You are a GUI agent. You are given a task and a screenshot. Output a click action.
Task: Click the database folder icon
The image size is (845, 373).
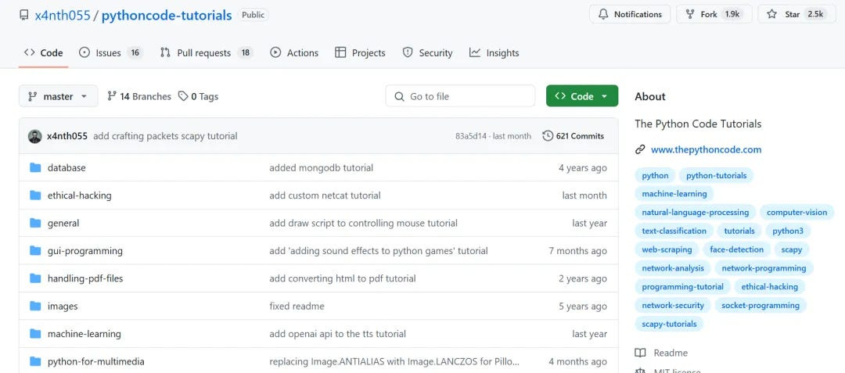click(x=35, y=167)
